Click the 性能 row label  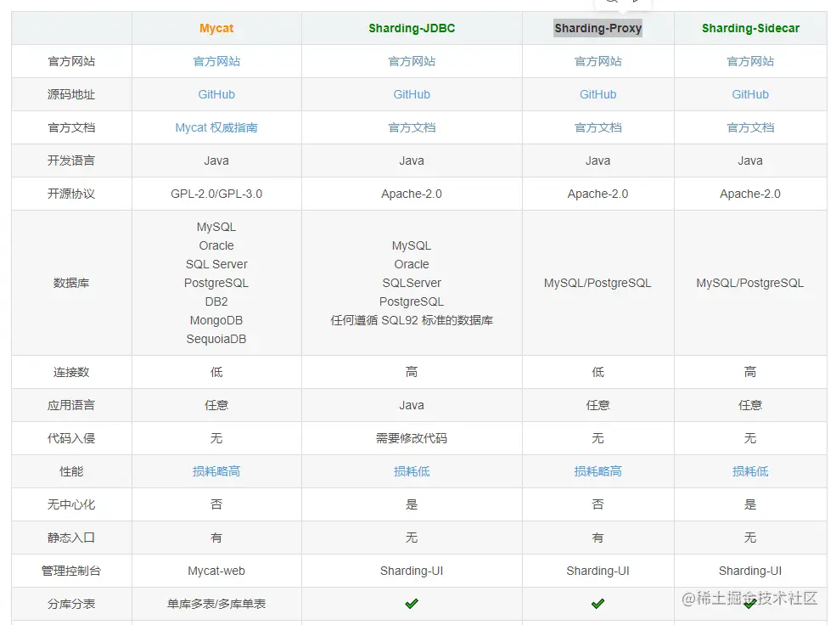(x=71, y=471)
